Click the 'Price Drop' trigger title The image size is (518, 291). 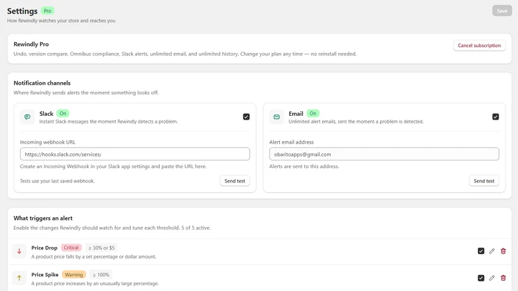[x=44, y=248]
